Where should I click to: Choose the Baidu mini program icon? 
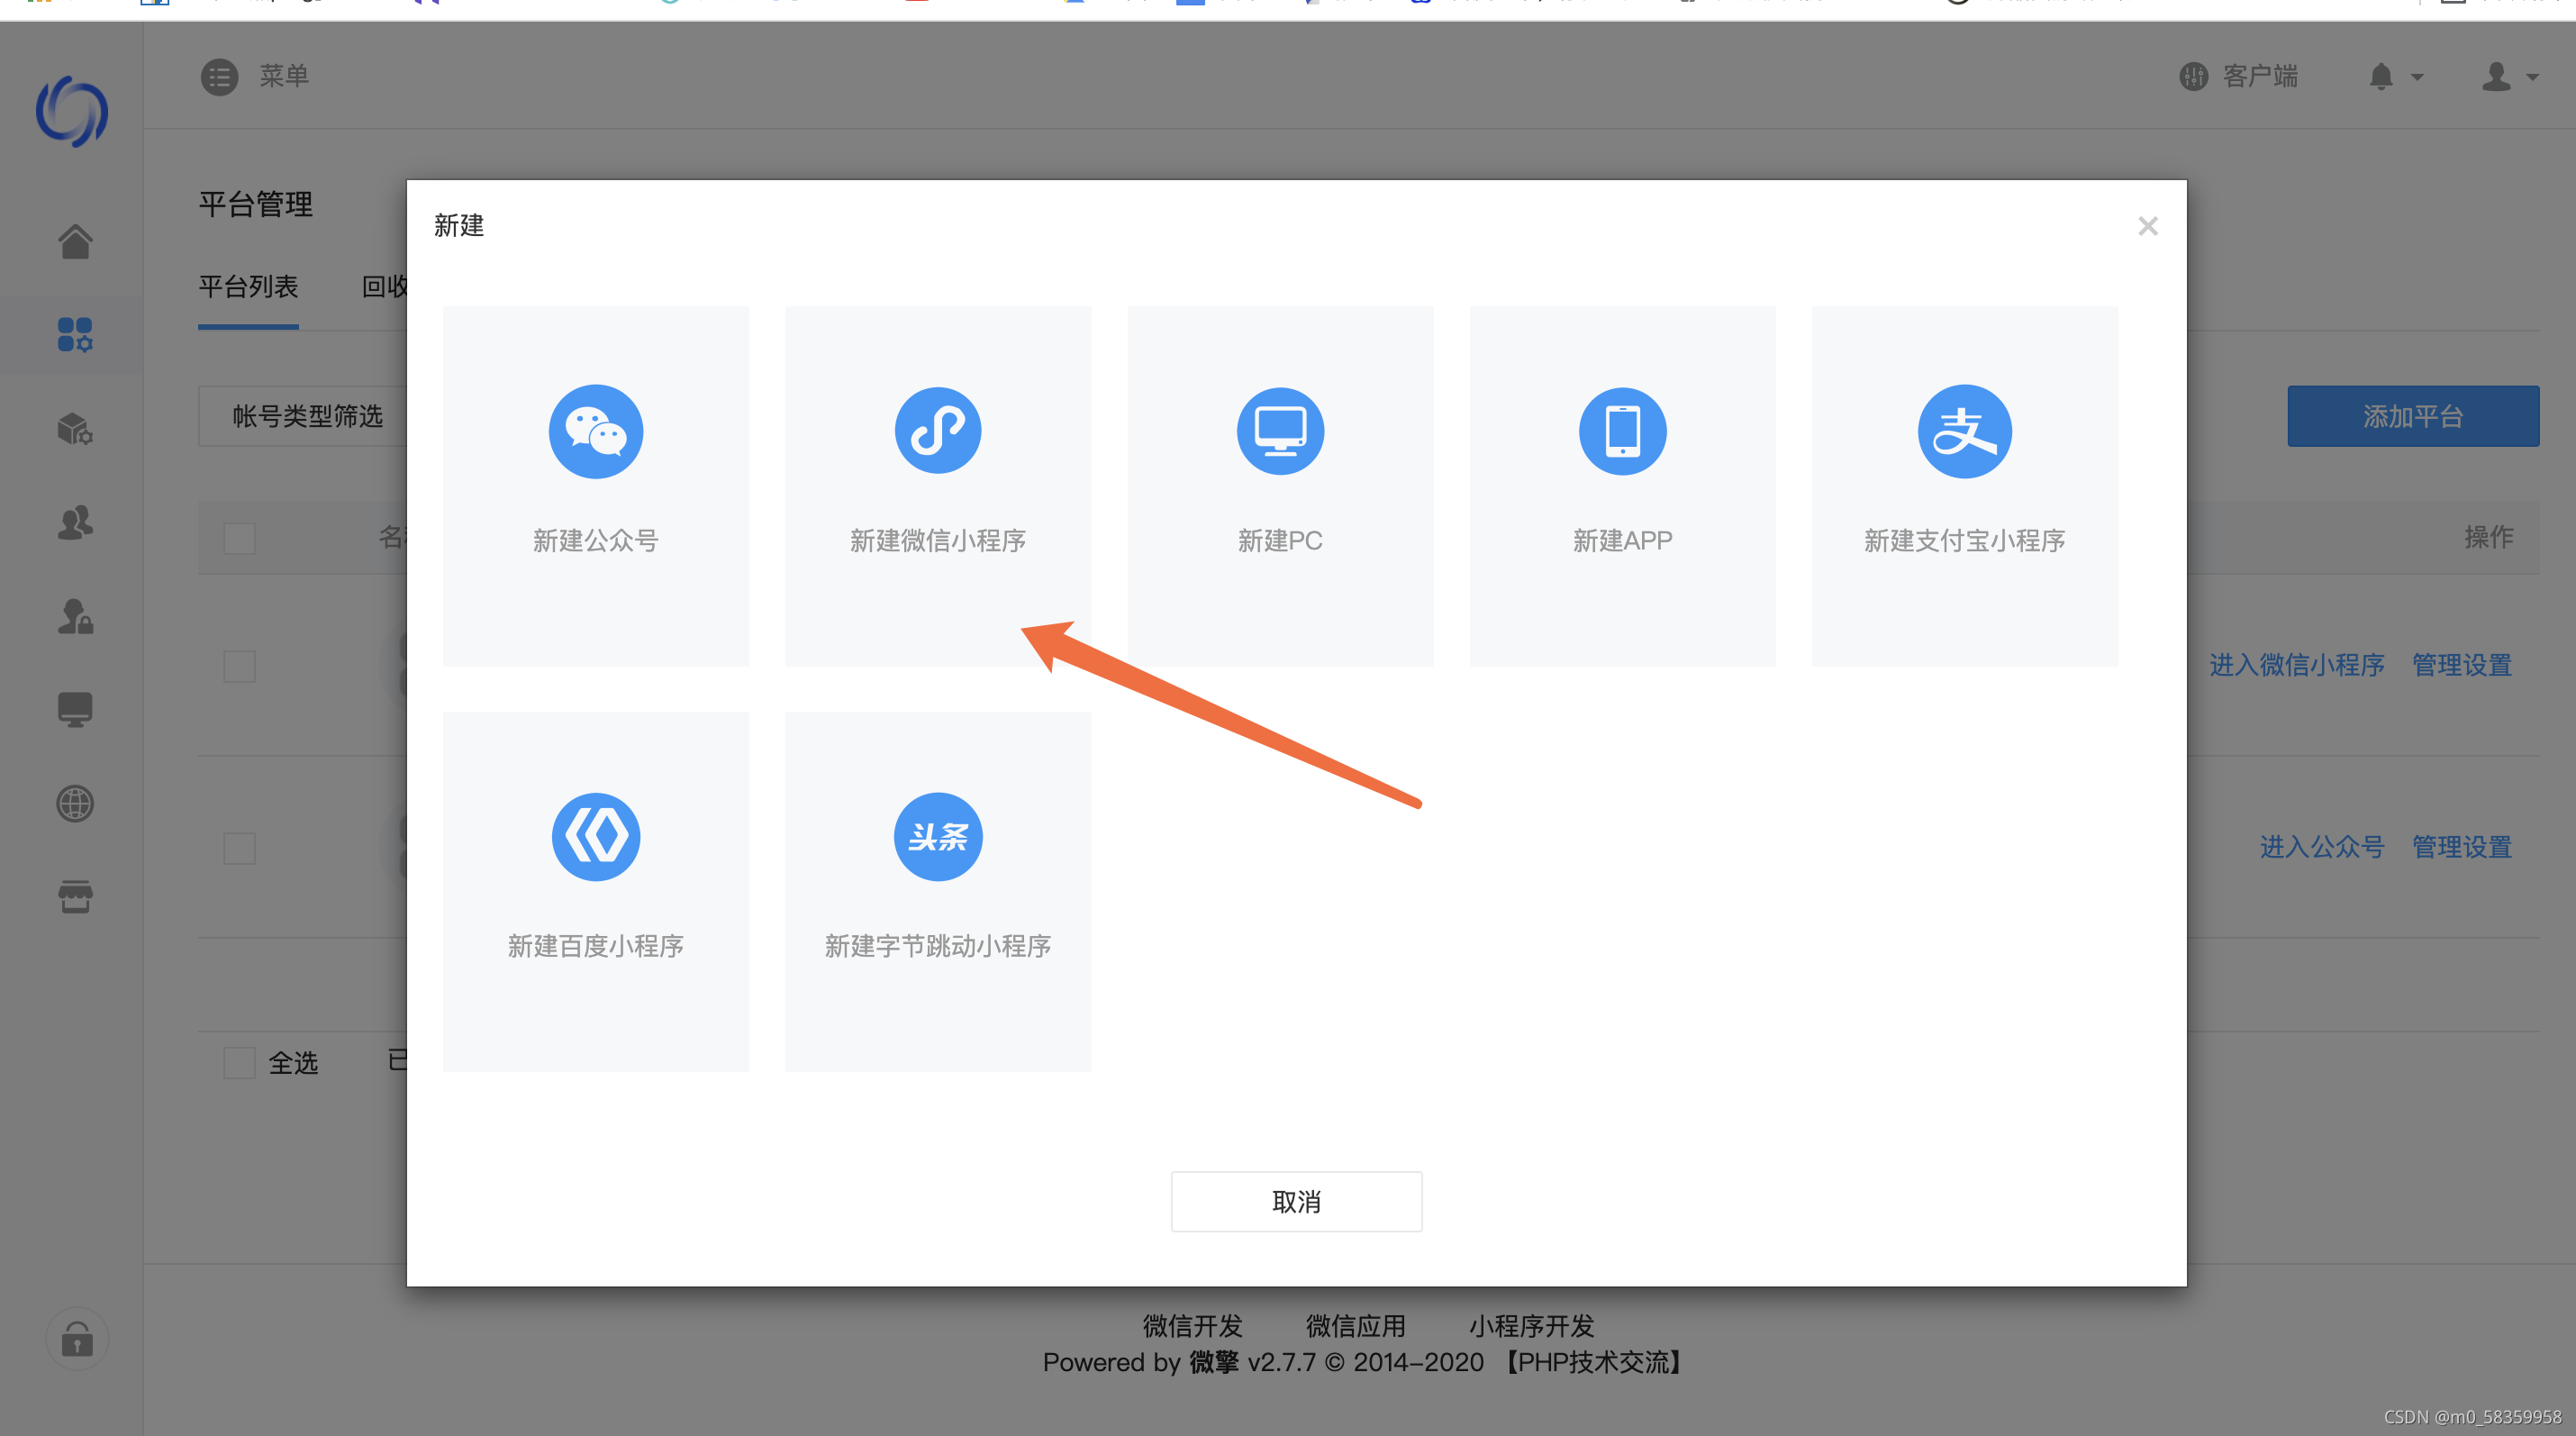(x=596, y=837)
